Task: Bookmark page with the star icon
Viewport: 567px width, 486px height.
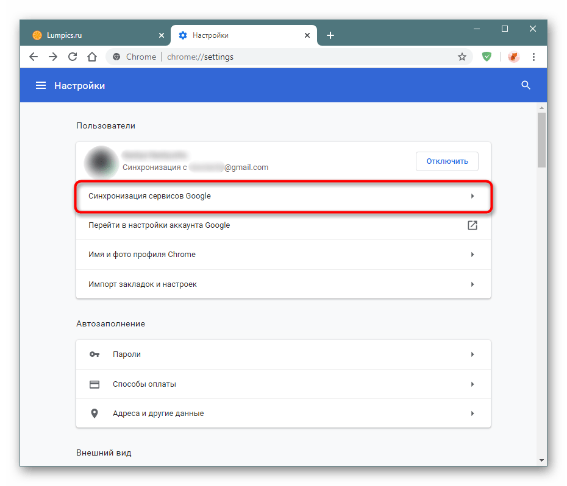Action: tap(462, 57)
